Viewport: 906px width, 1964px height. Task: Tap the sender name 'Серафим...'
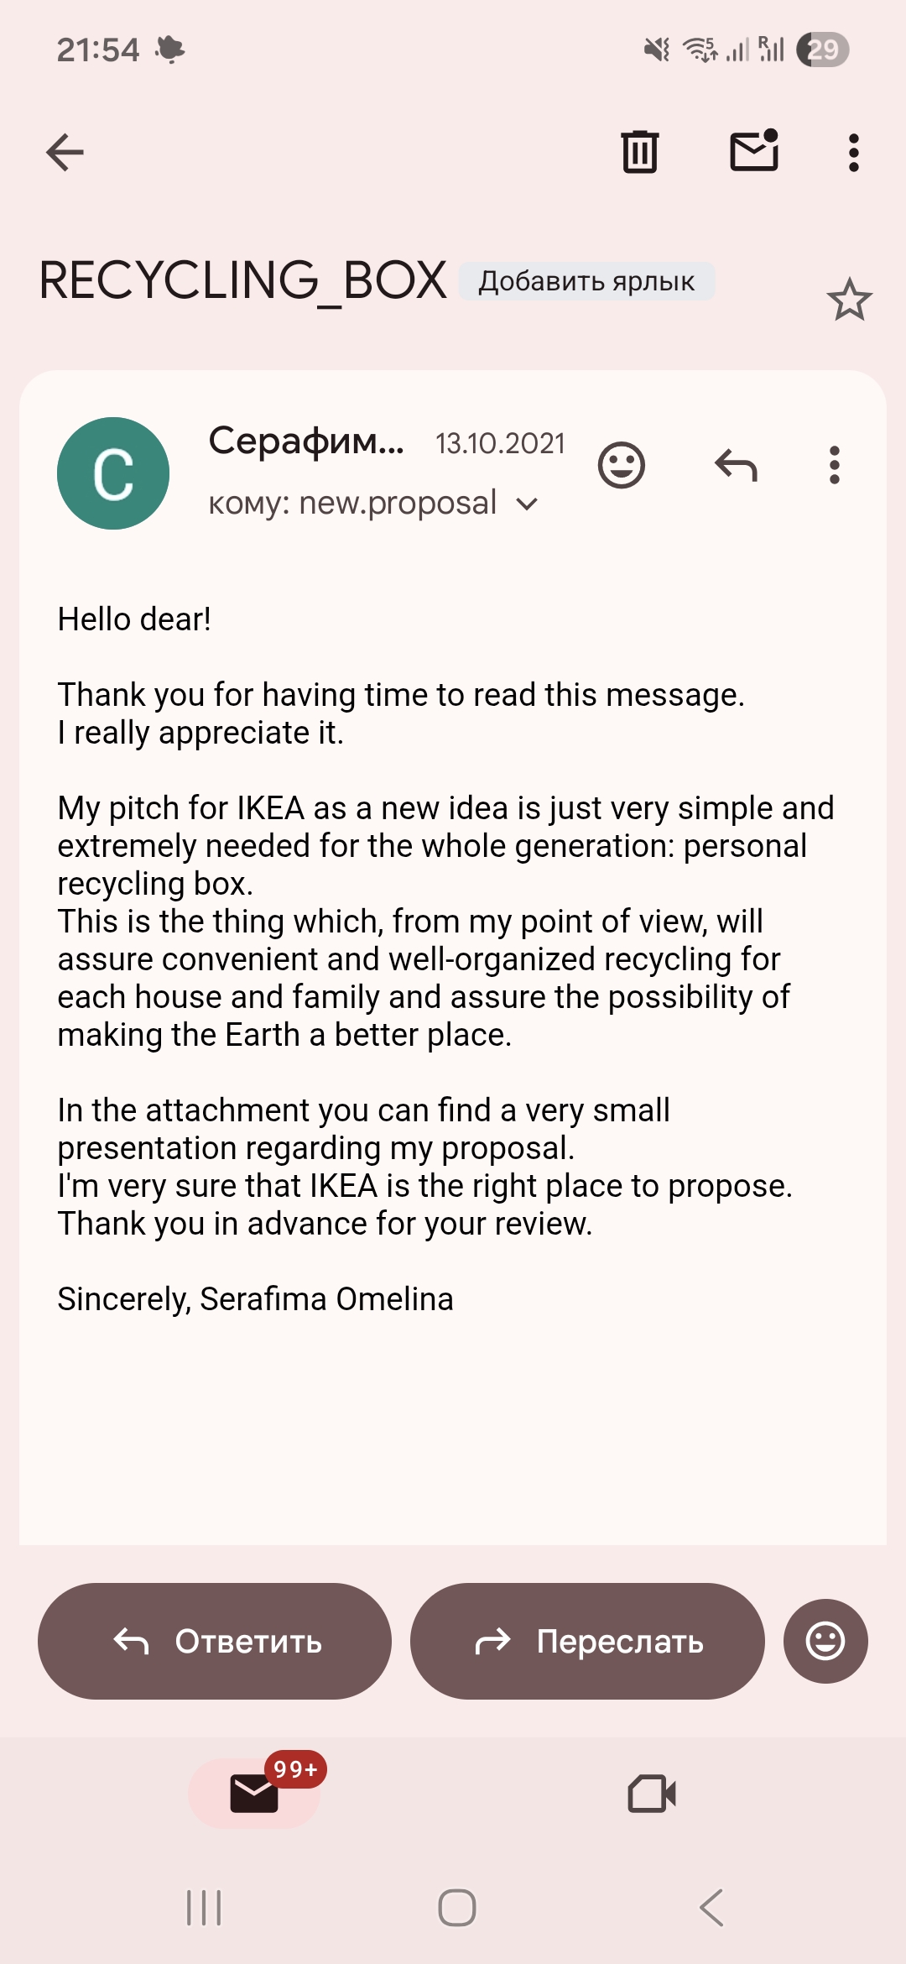(x=306, y=441)
